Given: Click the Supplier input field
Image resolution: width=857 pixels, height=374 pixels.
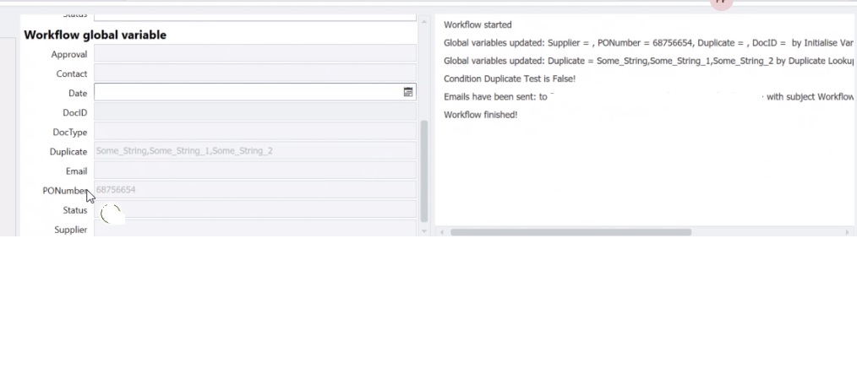Looking at the screenshot, I should 254,229.
